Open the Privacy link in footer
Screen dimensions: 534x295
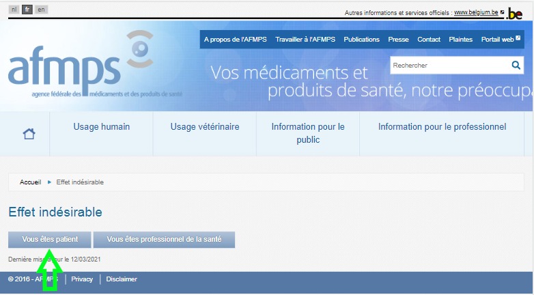click(x=82, y=279)
